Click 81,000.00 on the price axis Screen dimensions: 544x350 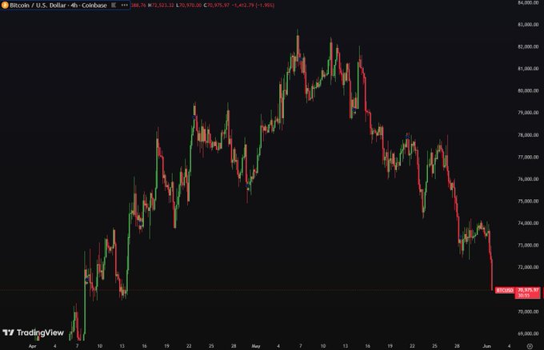click(528, 69)
